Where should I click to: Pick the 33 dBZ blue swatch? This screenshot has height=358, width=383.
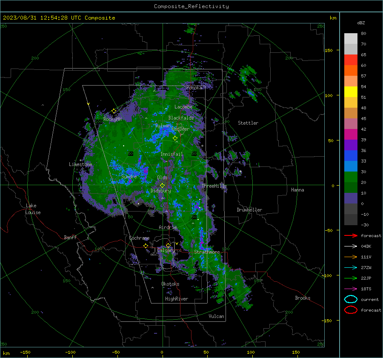351,156
